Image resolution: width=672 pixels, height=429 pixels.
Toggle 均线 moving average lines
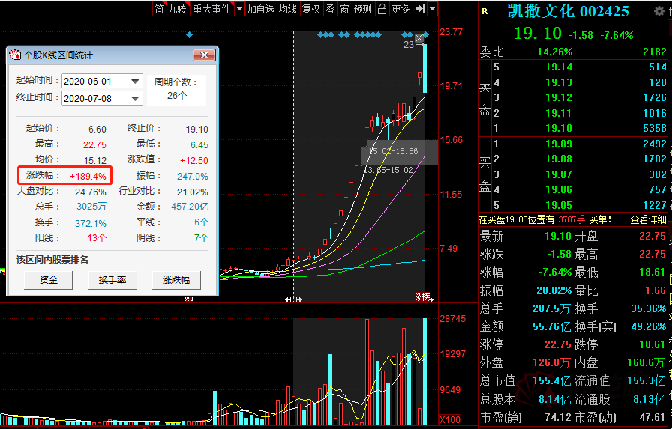[x=287, y=9]
